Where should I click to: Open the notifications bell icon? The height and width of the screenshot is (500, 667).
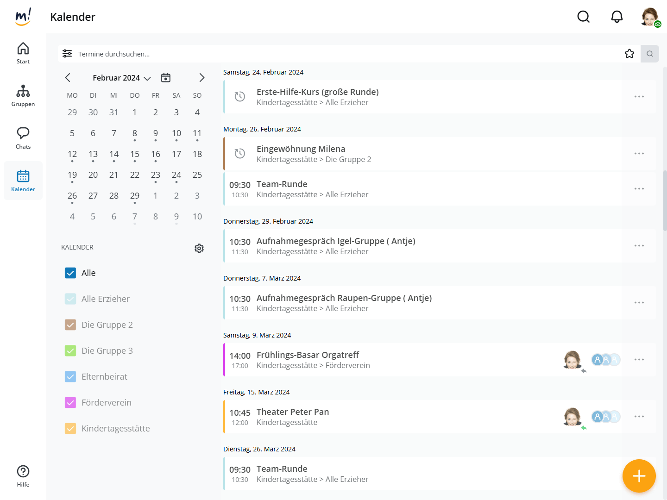click(x=617, y=17)
